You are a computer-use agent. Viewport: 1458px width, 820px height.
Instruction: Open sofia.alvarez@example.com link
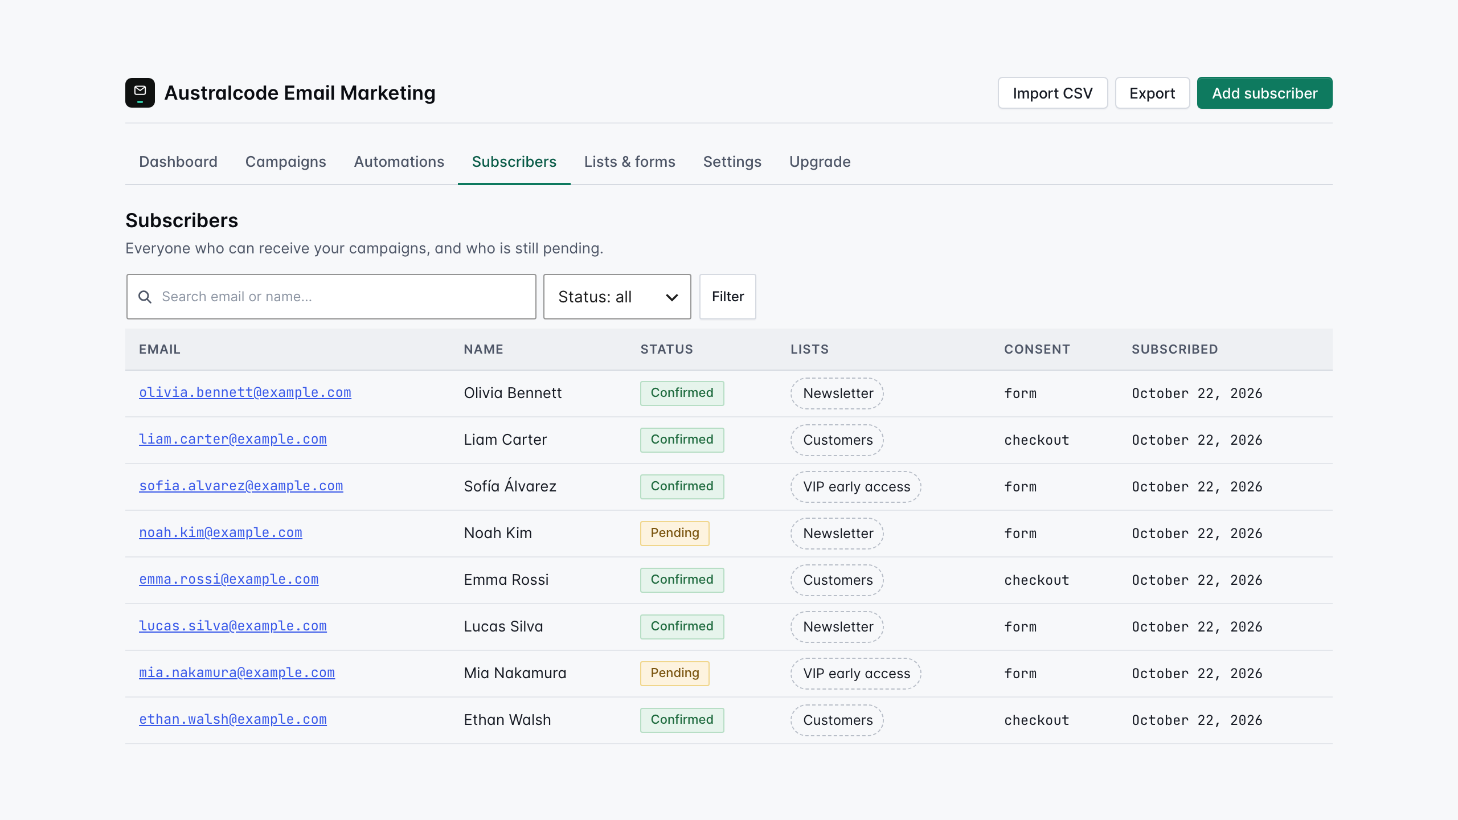pos(241,486)
